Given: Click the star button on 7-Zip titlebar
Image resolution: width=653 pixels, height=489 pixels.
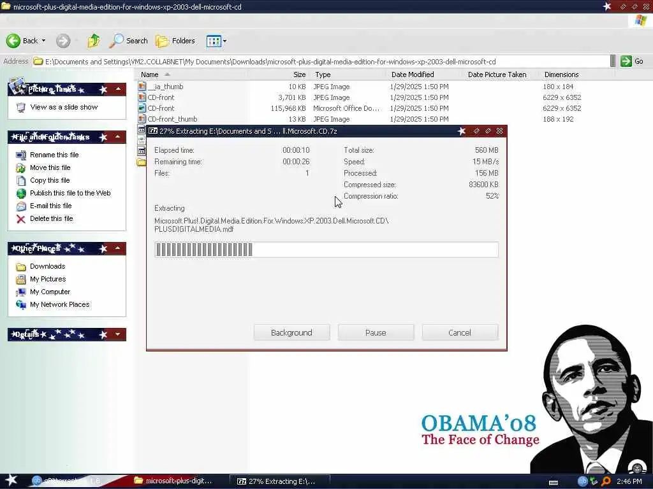Looking at the screenshot, I should click(x=462, y=131).
